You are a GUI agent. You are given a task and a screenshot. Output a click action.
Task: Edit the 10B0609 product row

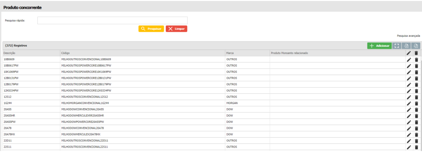(x=409, y=60)
